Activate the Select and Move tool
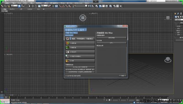Image resolution: width=183 pixels, height=104 pixels. (x=33, y=6)
